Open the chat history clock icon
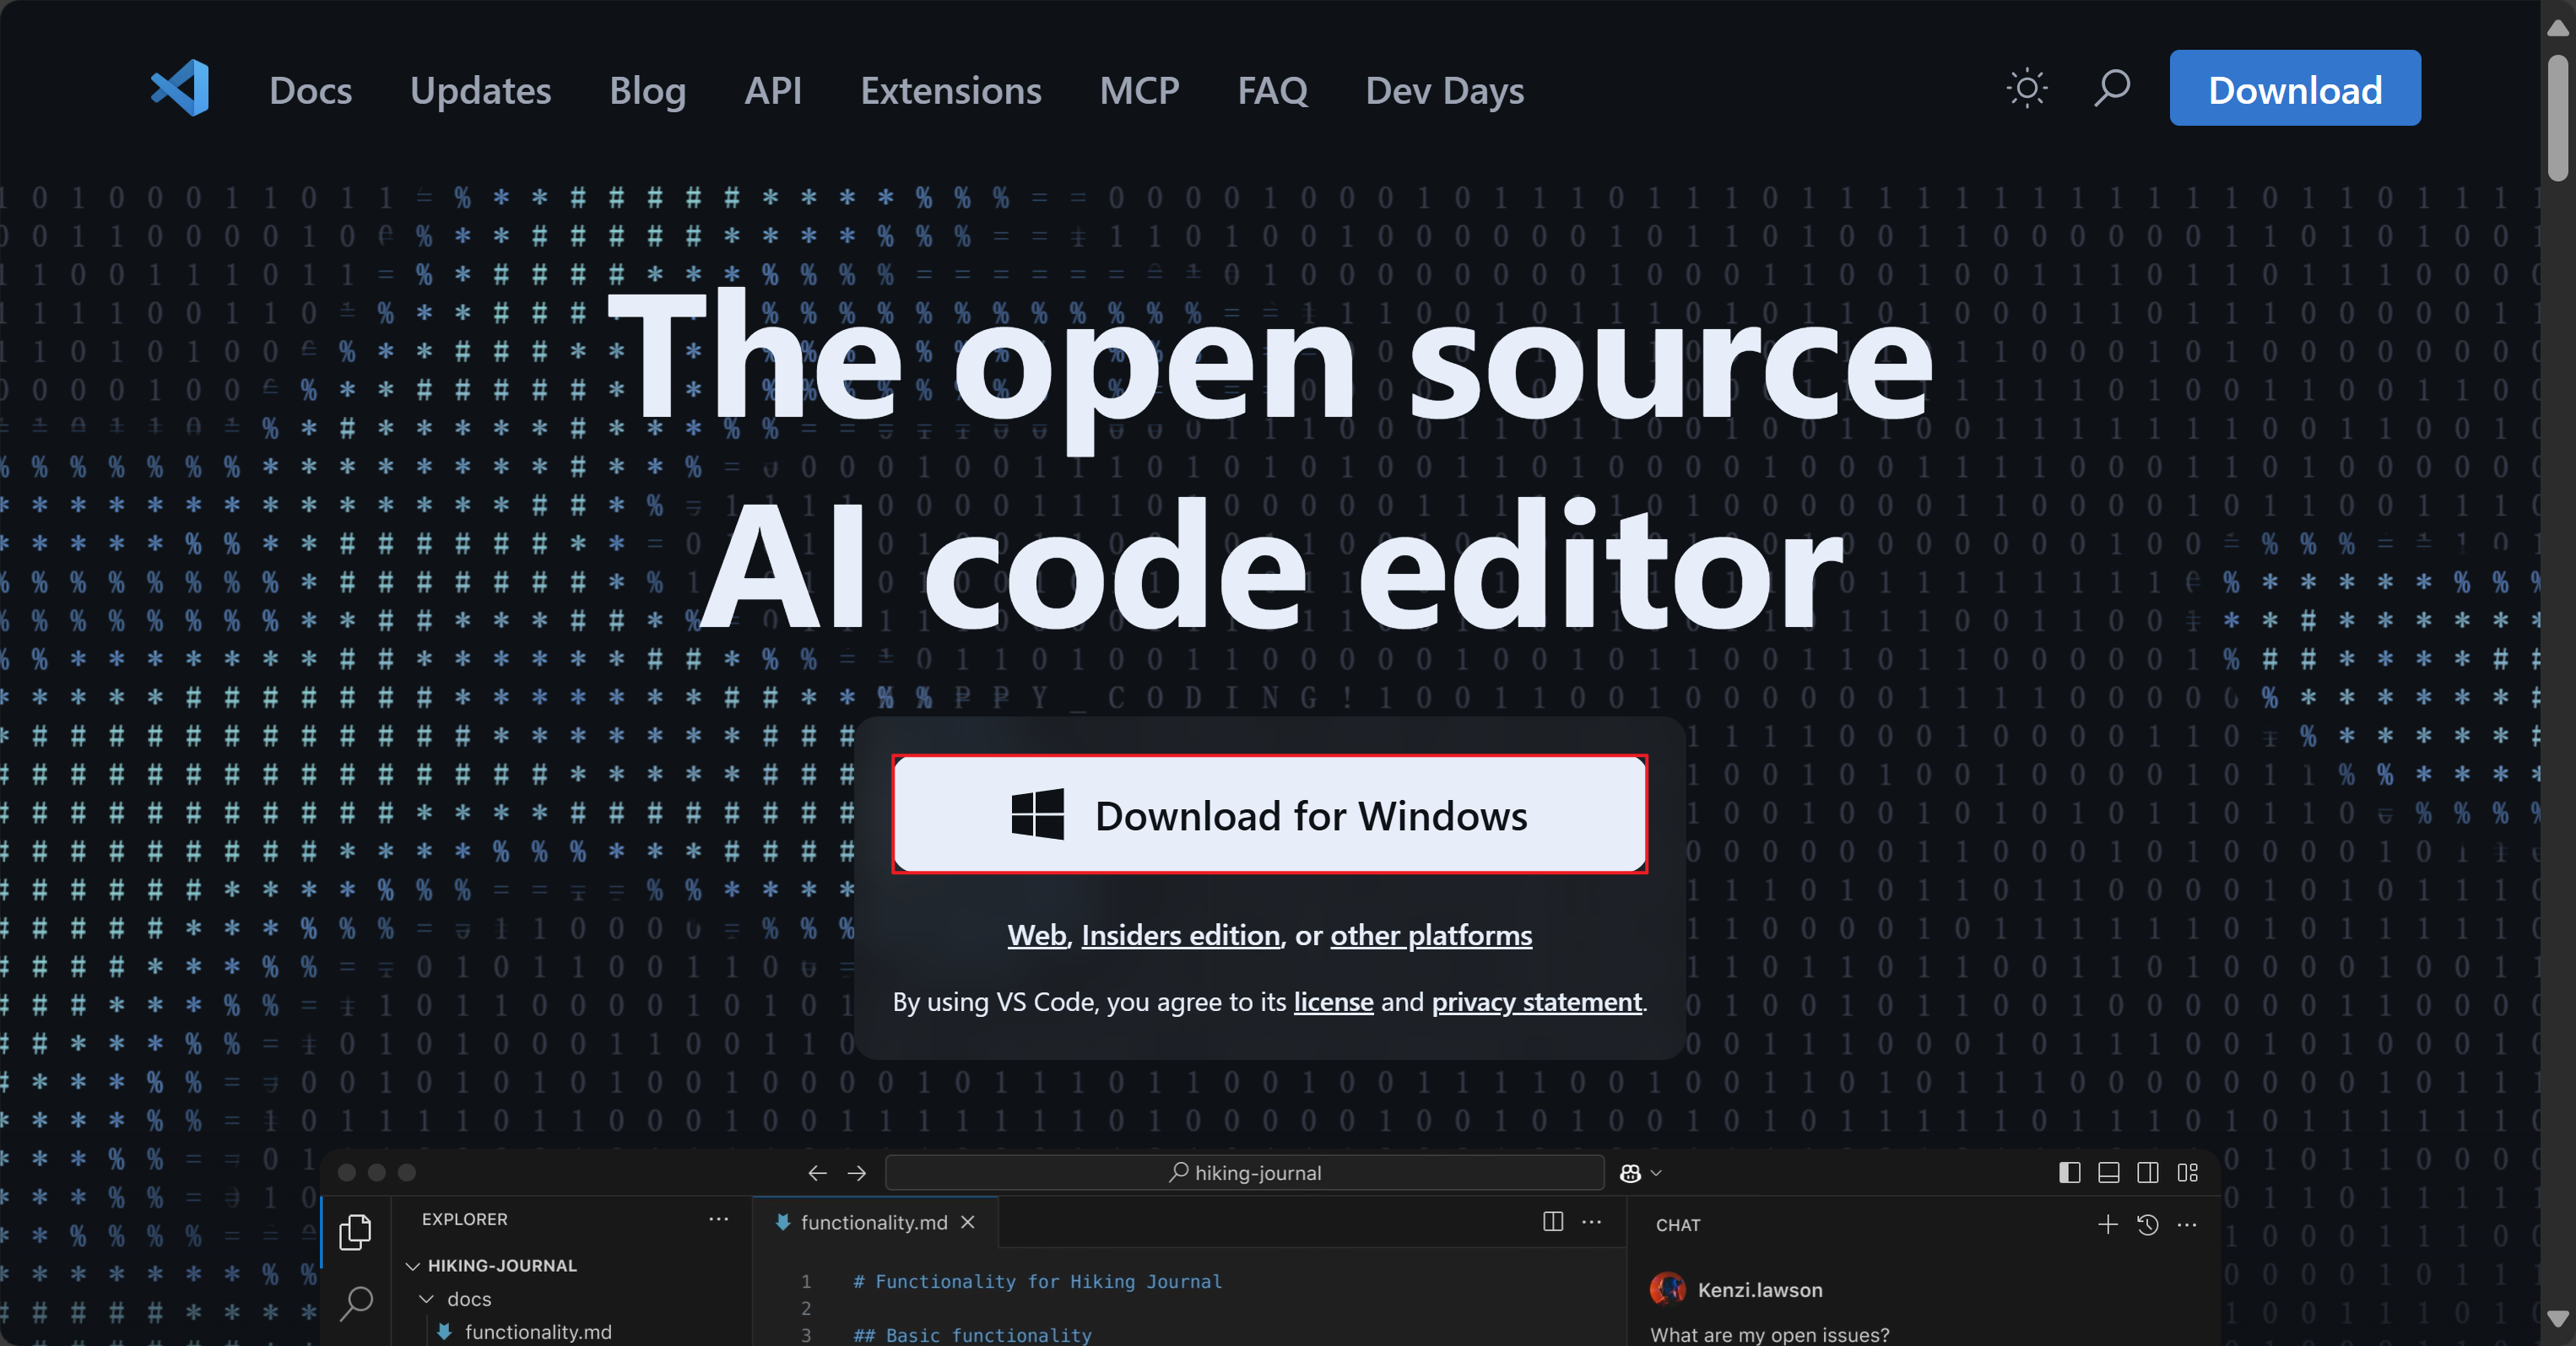The image size is (2576, 1346). [2147, 1224]
